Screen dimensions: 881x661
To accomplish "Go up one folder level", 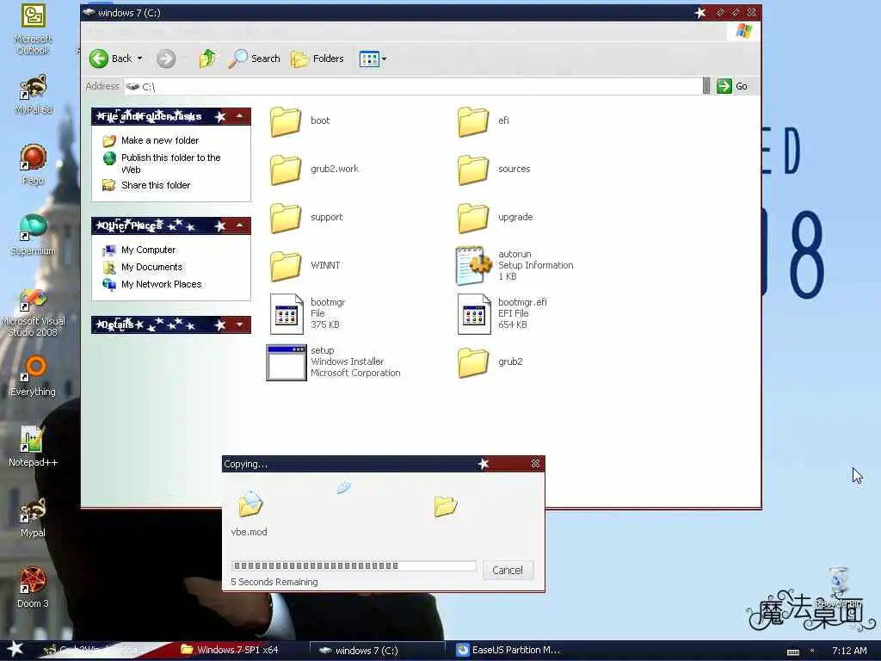I will point(207,59).
